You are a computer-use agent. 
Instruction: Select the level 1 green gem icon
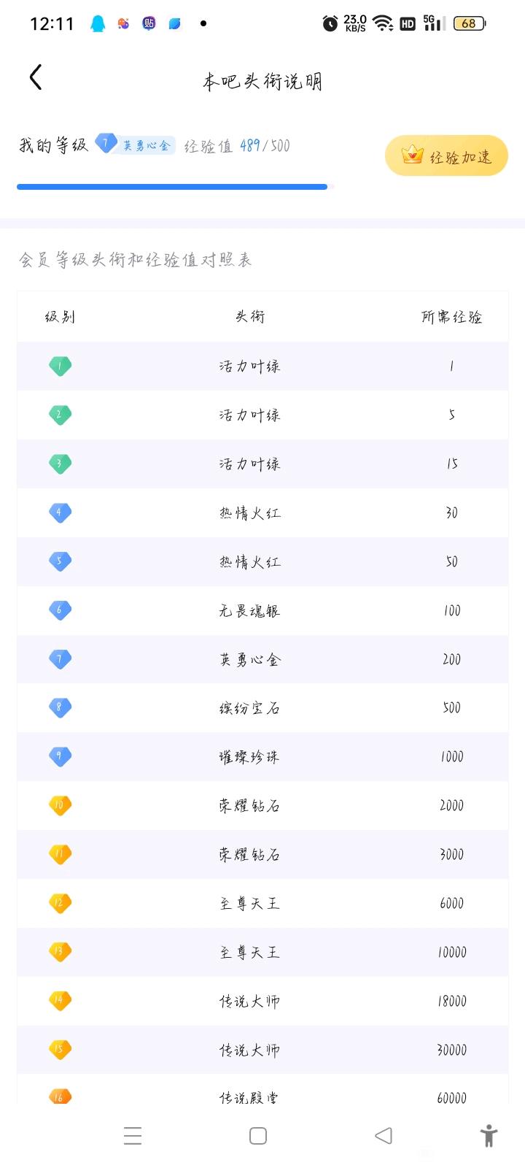tap(60, 366)
